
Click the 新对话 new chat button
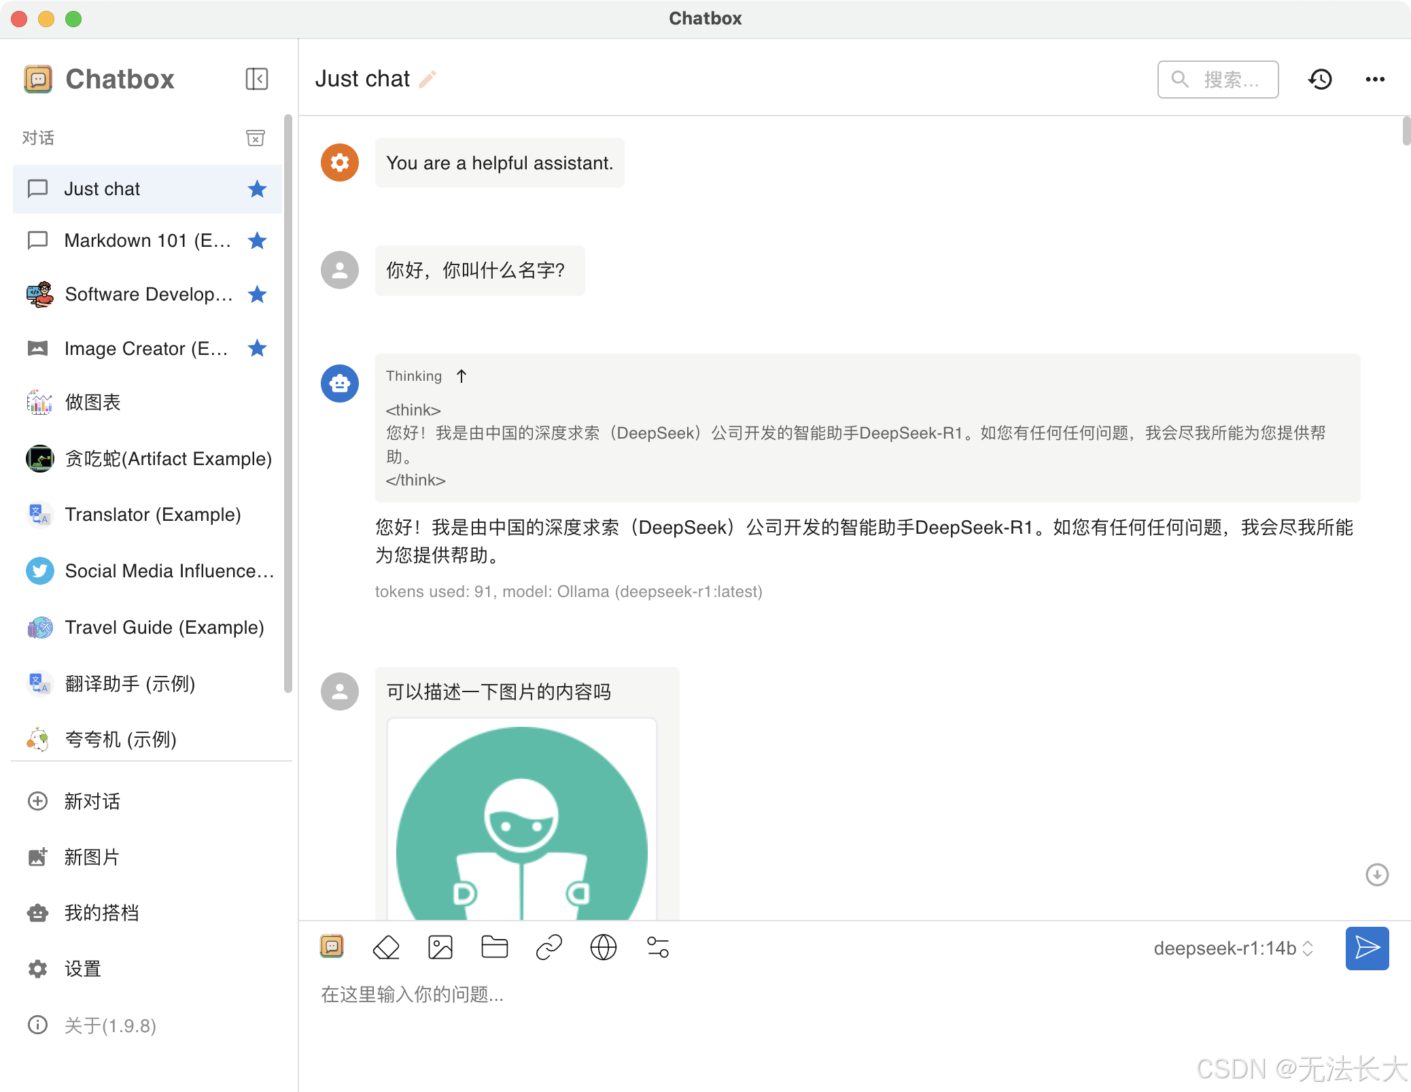click(92, 801)
